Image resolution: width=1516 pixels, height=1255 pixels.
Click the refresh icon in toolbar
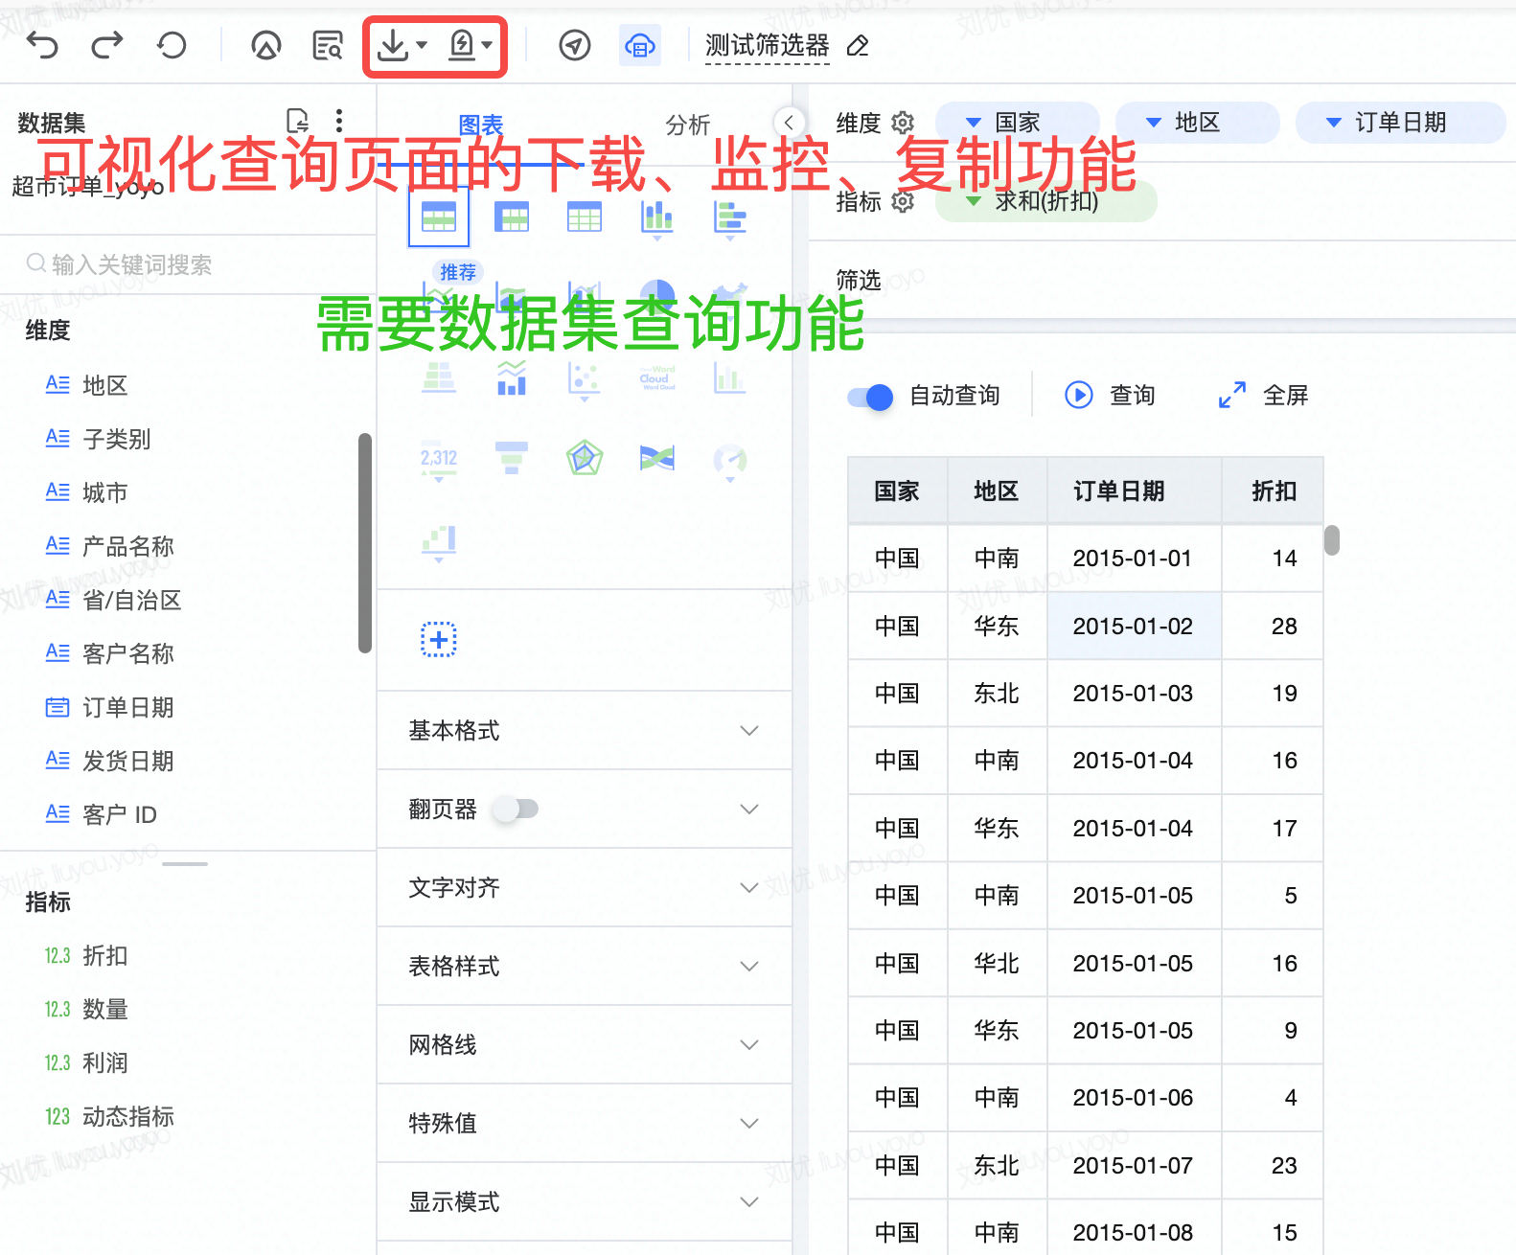[x=172, y=45]
